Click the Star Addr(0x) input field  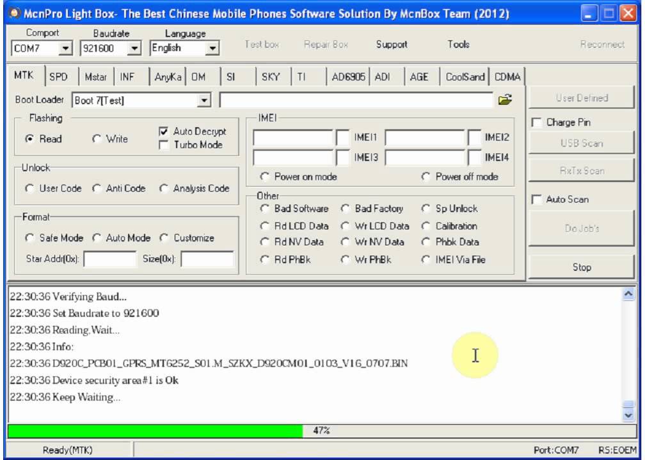click(x=109, y=259)
